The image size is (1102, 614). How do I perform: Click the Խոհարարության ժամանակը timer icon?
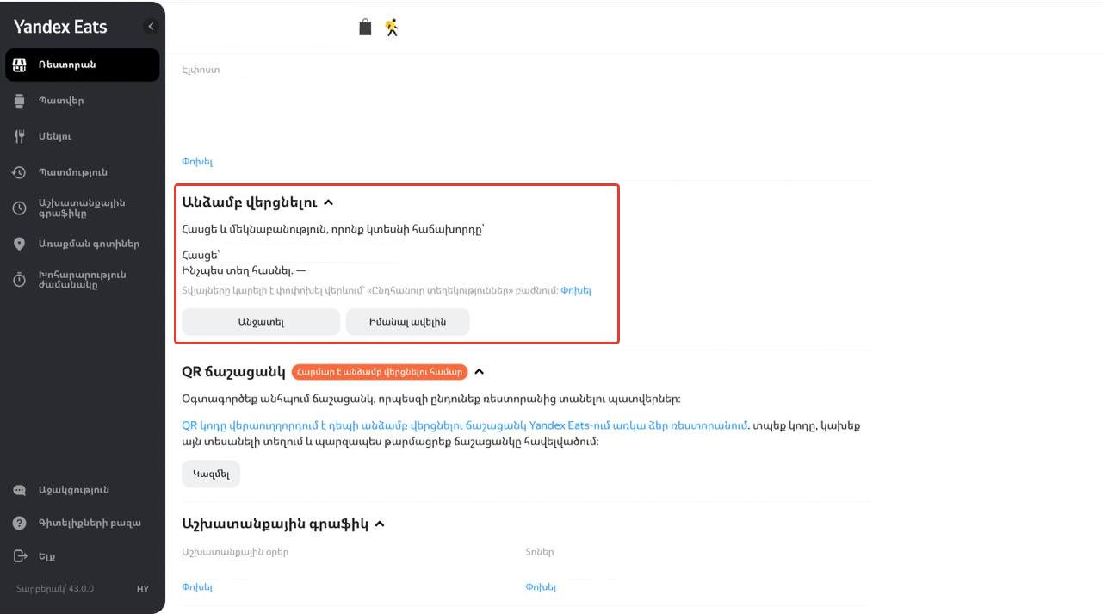point(20,280)
